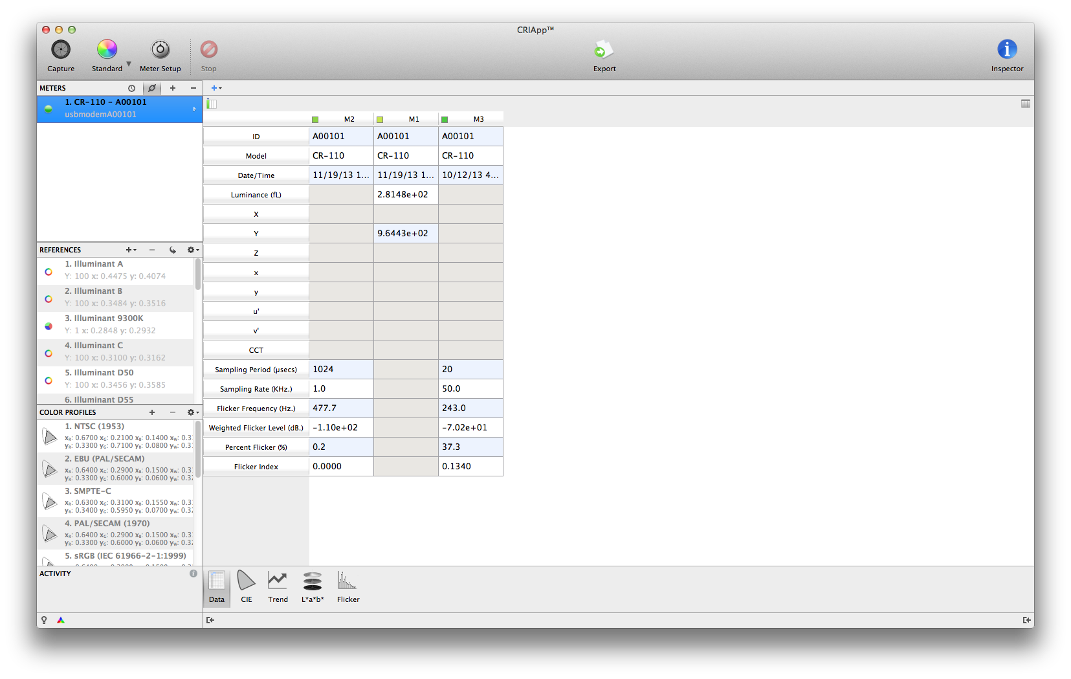Screen dimensions: 1071x679
Task: Add a new meter with the plus
Action: point(173,88)
